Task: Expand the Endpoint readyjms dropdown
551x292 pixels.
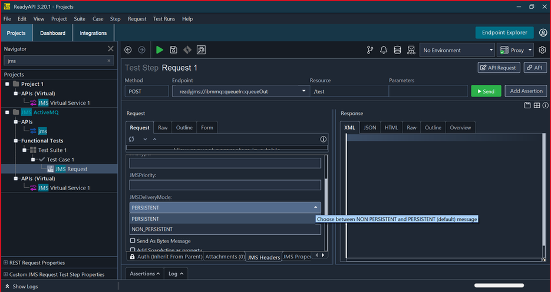Action: [x=304, y=91]
